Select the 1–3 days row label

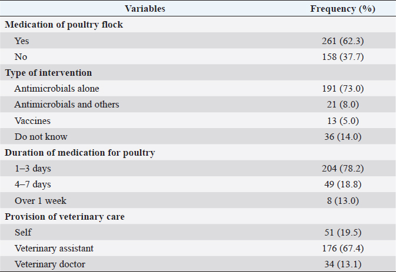(34, 169)
